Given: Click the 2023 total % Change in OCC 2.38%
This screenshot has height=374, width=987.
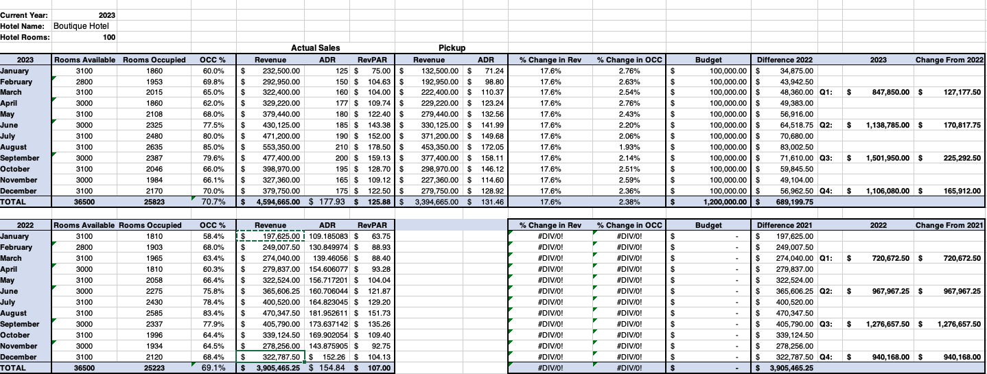Looking at the screenshot, I should click(x=629, y=202).
